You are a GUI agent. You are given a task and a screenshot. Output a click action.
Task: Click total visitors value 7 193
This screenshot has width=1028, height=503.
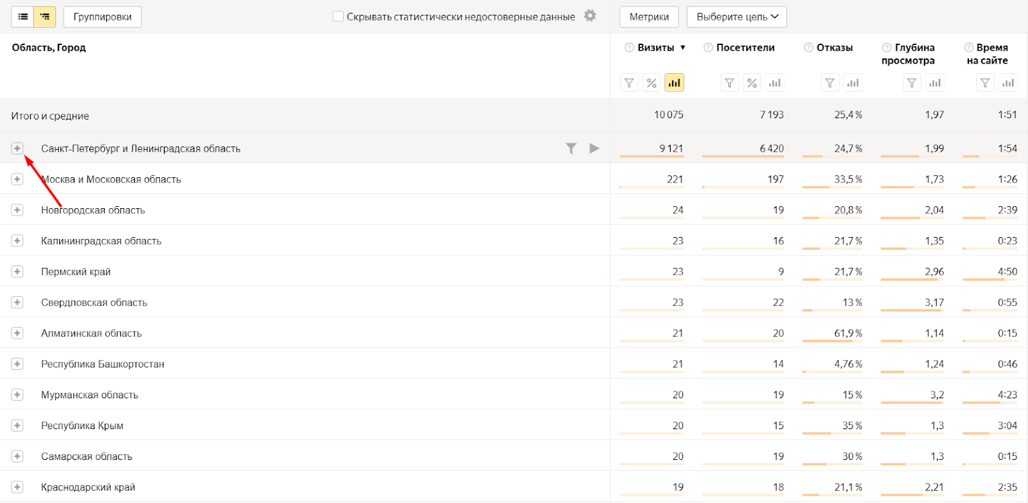tap(772, 115)
